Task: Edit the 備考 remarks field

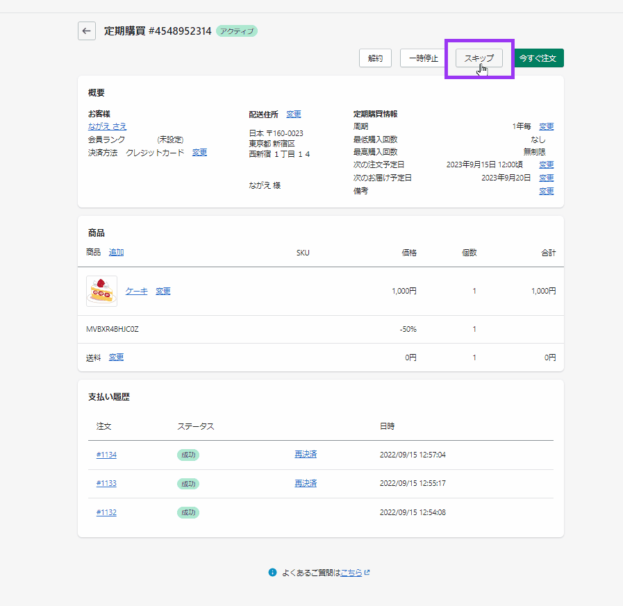Action: (x=547, y=191)
